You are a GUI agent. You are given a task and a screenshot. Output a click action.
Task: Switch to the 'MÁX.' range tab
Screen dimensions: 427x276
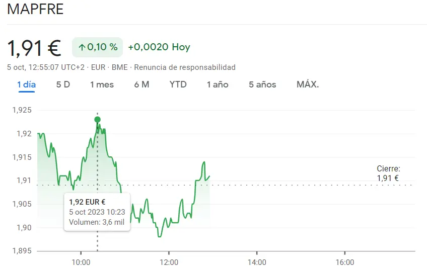pyautogui.click(x=308, y=84)
